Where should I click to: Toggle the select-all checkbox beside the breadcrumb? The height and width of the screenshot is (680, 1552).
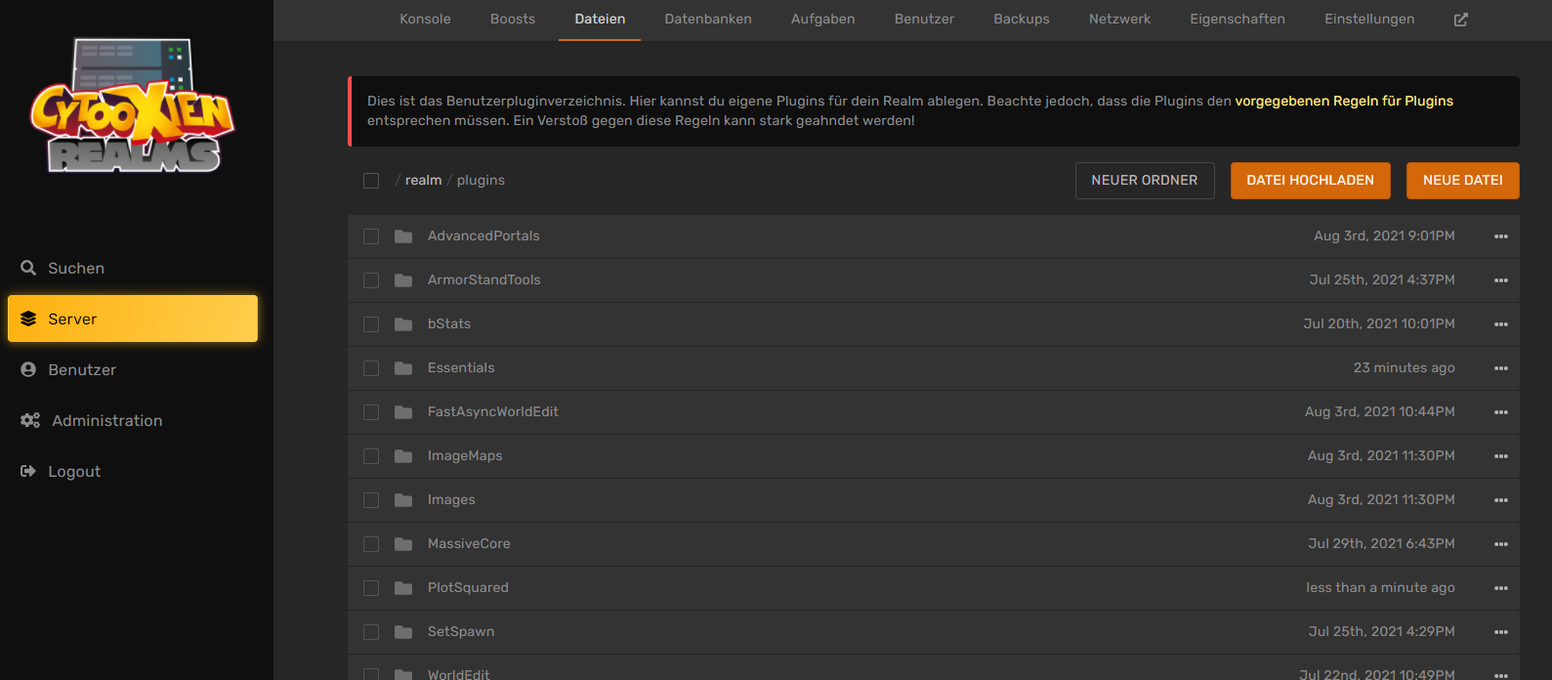click(x=371, y=181)
